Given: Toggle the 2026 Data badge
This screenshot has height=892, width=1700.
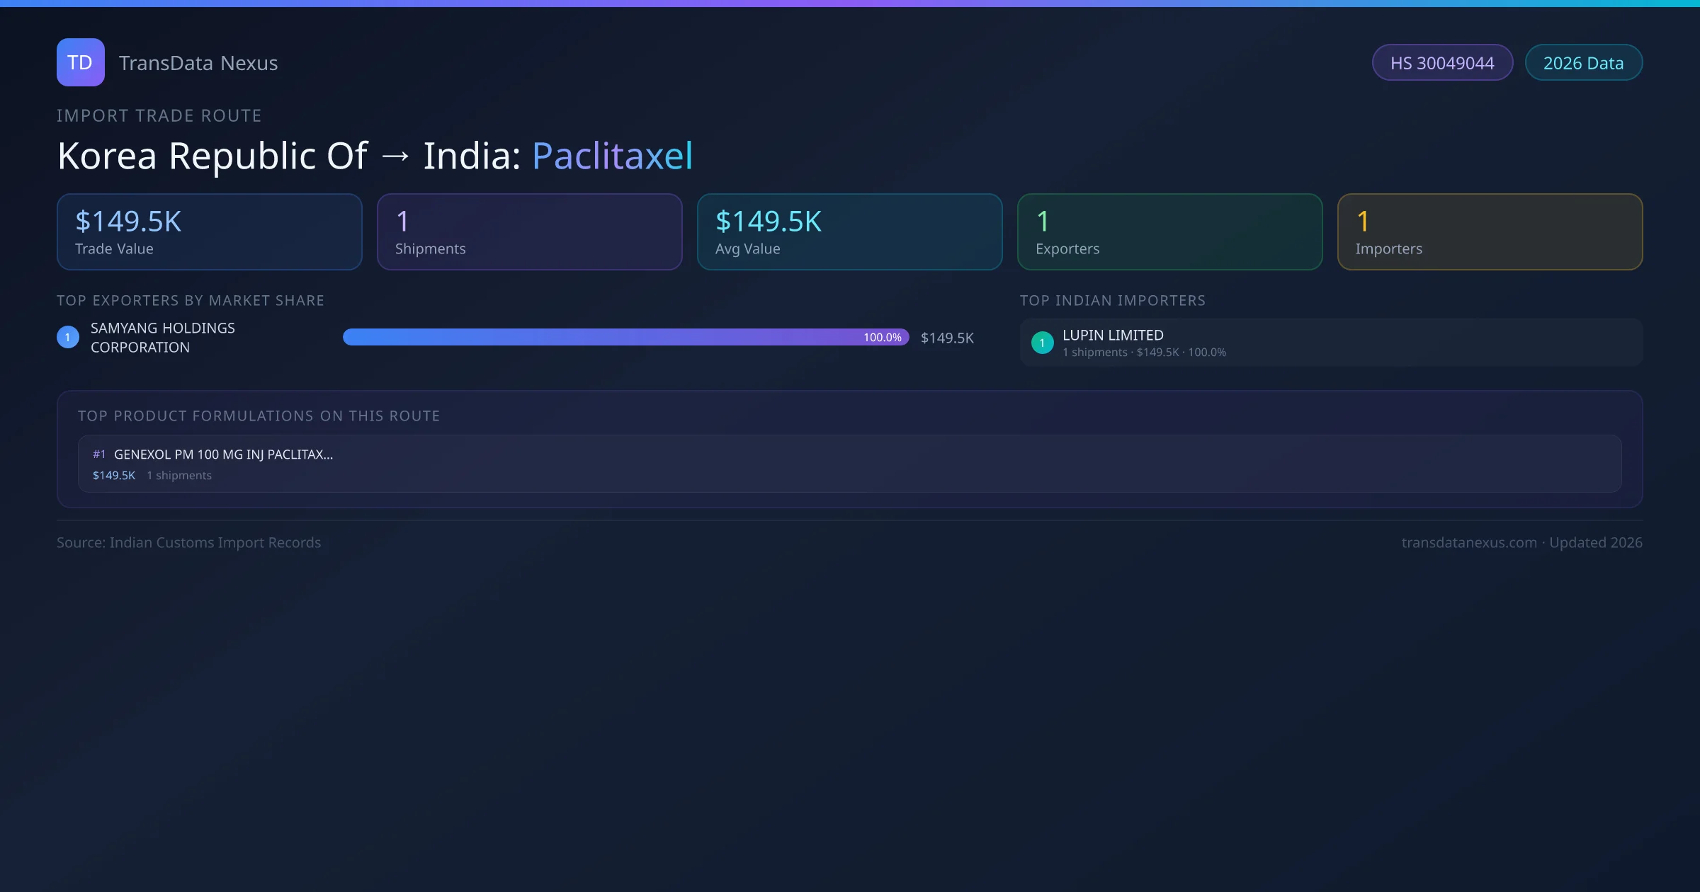Looking at the screenshot, I should click(1584, 62).
